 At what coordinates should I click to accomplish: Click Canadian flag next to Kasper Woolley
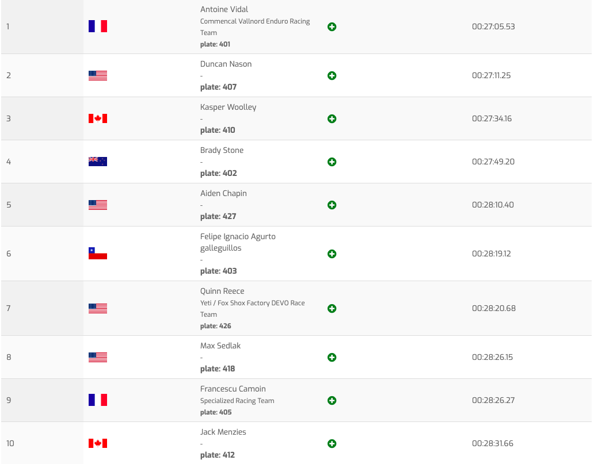coord(98,118)
